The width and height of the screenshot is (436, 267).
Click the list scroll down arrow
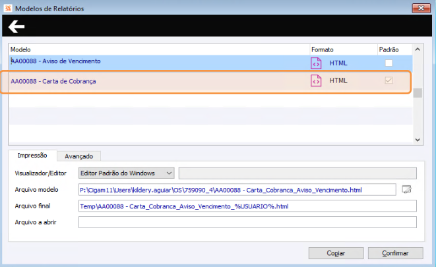coord(418,140)
